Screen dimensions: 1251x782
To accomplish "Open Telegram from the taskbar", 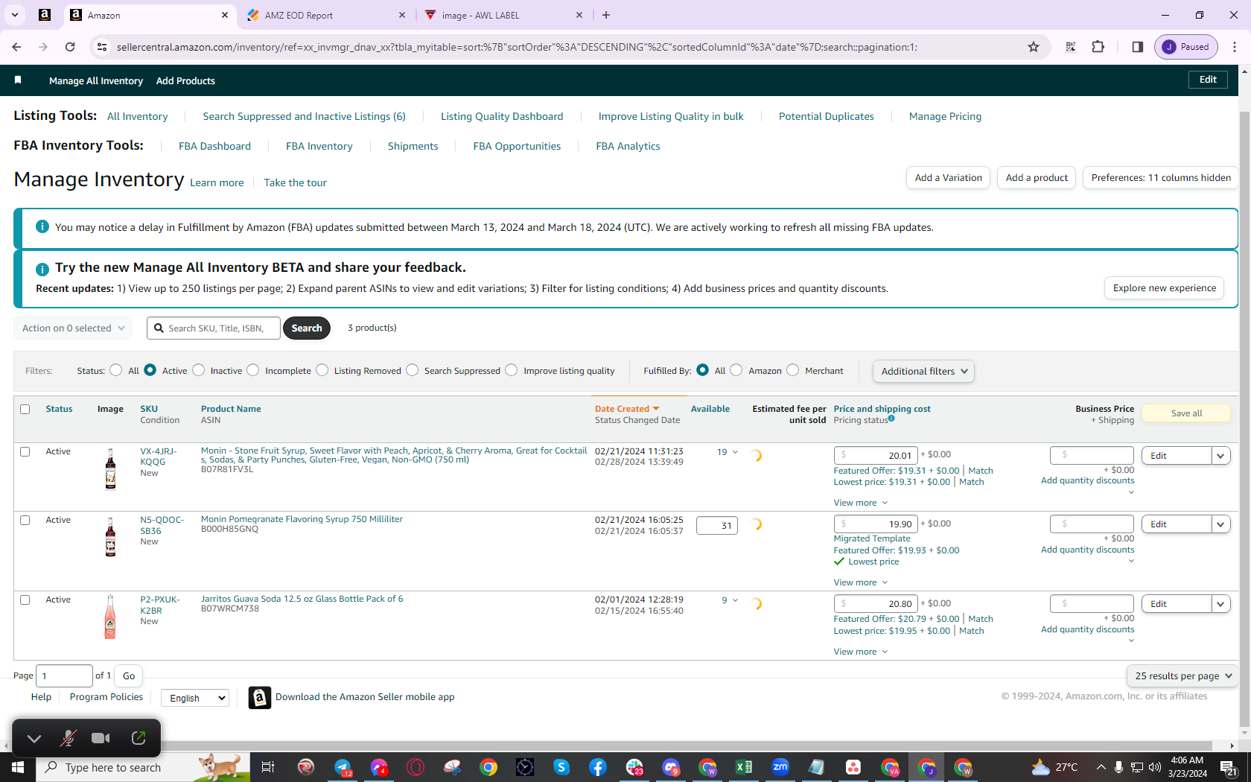I will 343,767.
